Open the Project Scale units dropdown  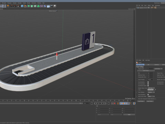point(158,69)
